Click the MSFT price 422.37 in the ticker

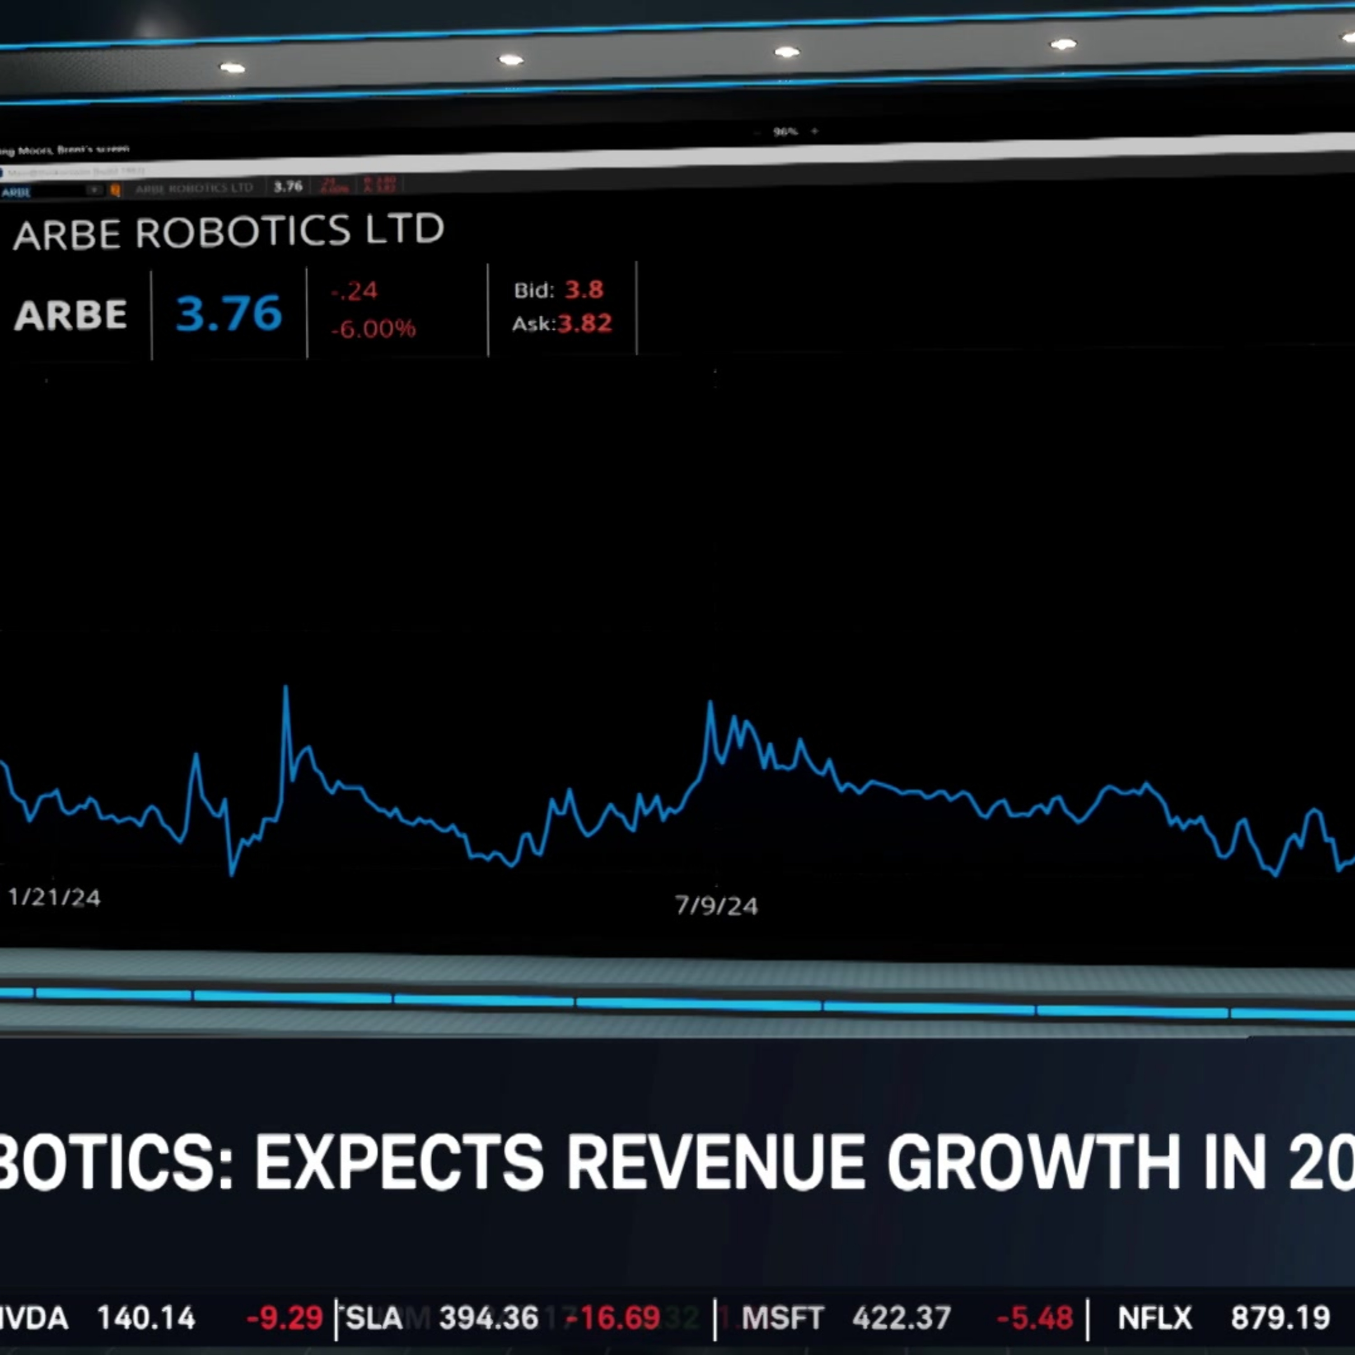tap(902, 1318)
